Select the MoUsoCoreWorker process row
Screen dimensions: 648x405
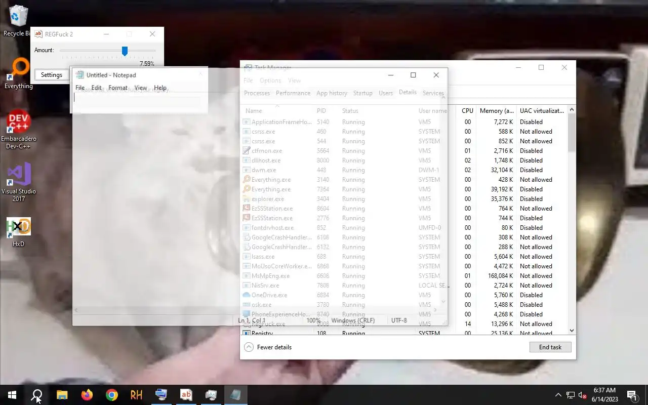click(x=404, y=266)
